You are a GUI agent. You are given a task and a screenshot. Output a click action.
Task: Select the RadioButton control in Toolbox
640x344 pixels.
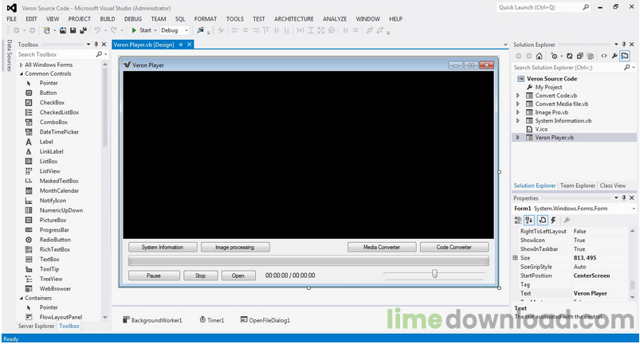pos(54,240)
